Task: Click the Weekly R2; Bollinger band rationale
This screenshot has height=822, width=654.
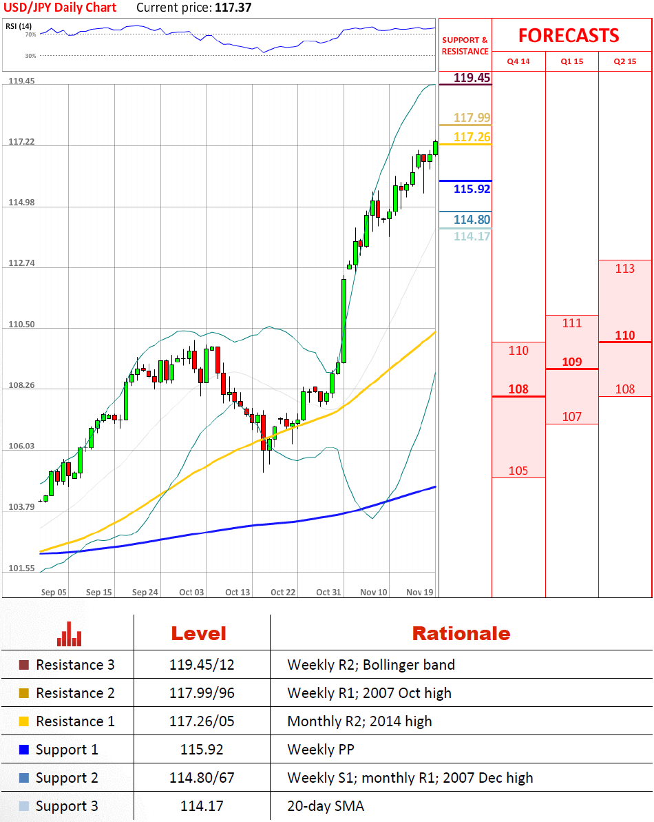Action: 371,665
